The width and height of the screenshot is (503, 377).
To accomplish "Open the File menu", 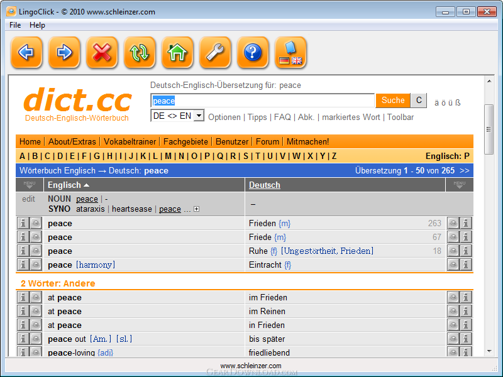I will point(15,25).
